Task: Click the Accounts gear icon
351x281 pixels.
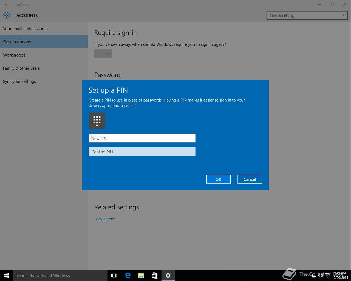Action: pos(7,15)
